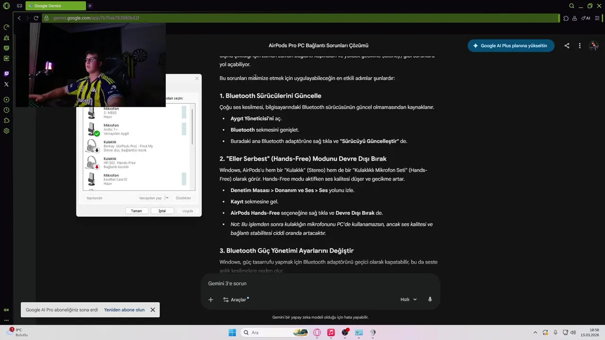Image resolution: width=605 pixels, height=340 pixels.
Task: Expand Varsayılan yap dropdown arrow
Action: click(167, 198)
